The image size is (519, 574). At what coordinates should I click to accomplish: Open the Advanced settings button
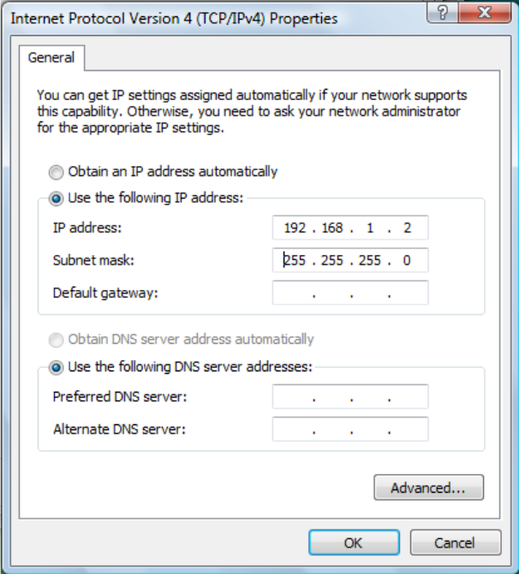[x=428, y=488]
